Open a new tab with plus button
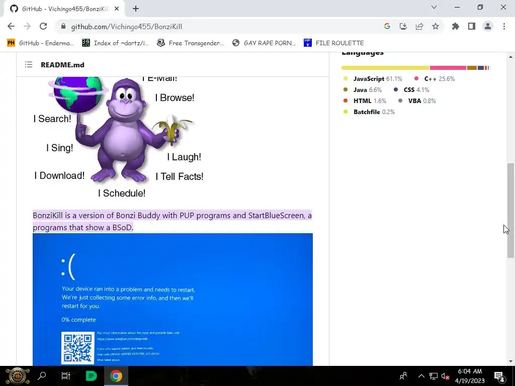 click(x=136, y=9)
